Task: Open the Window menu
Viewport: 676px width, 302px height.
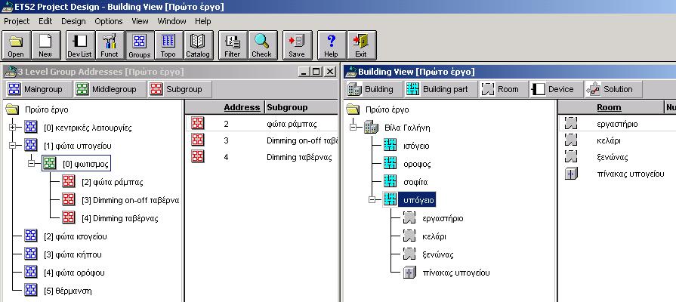Action: (171, 21)
